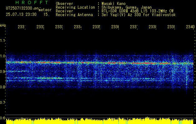This screenshot has height=124, width=196.
Task: Click the 0.8 frequency axis label
Action: click(2, 87)
